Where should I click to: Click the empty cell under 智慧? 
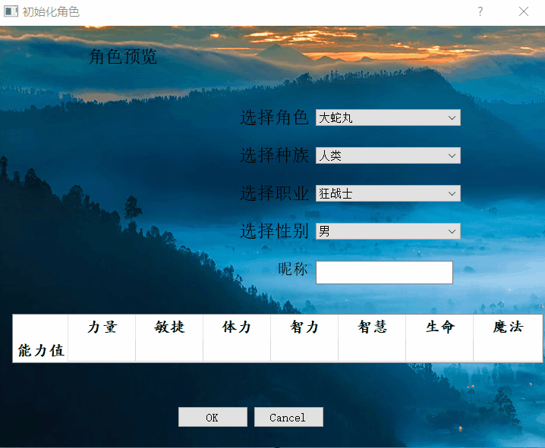(x=372, y=350)
